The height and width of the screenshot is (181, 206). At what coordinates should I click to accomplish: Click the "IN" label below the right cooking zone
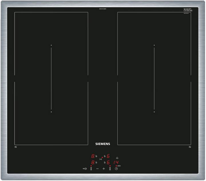(190, 147)
